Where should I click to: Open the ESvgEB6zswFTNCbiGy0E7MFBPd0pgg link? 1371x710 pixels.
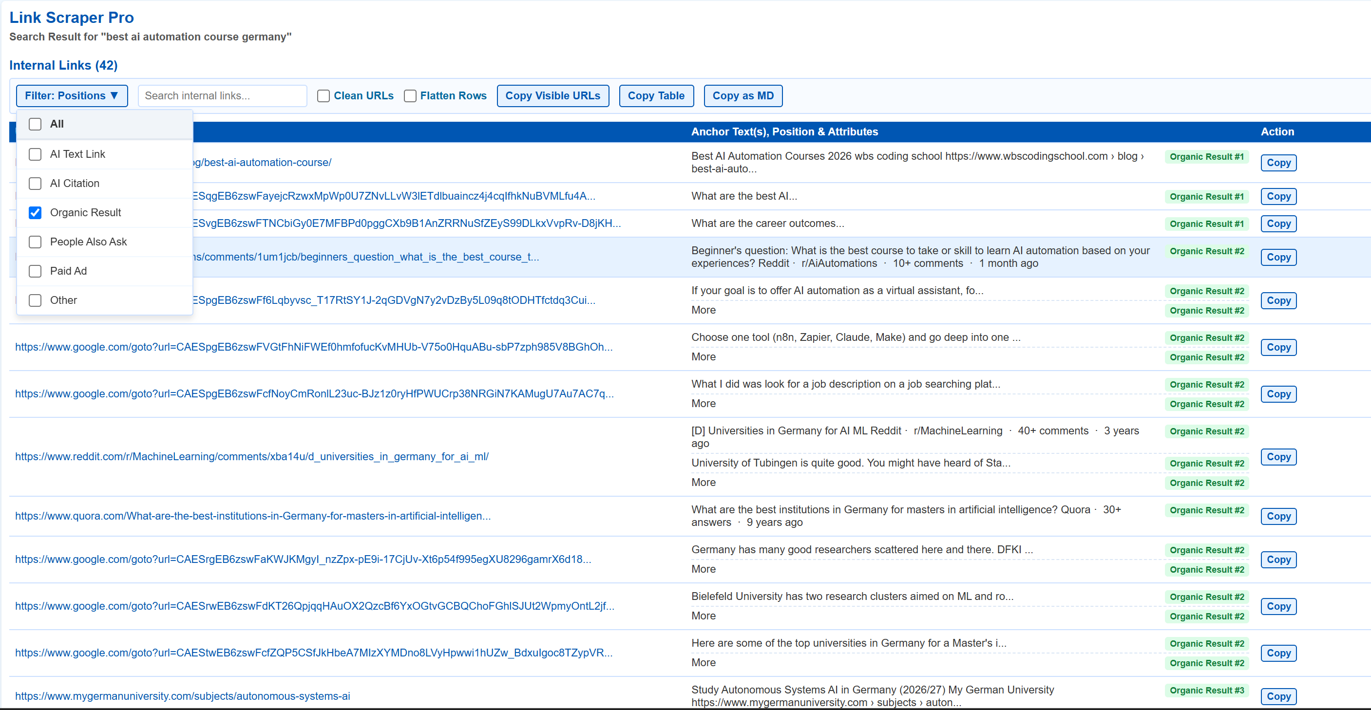click(x=407, y=224)
